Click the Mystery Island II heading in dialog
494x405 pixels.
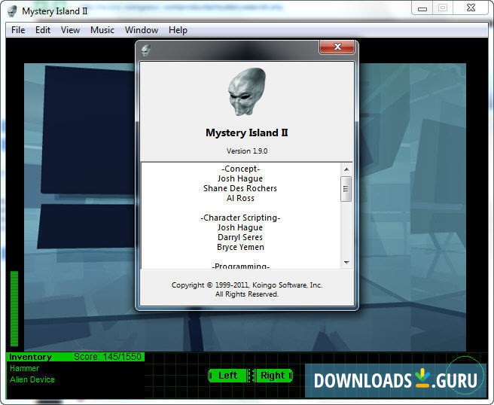[x=247, y=132]
